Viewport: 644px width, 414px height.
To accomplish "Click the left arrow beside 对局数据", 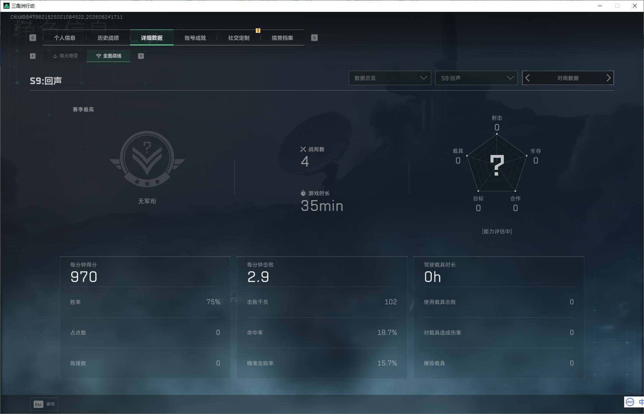I will 528,78.
